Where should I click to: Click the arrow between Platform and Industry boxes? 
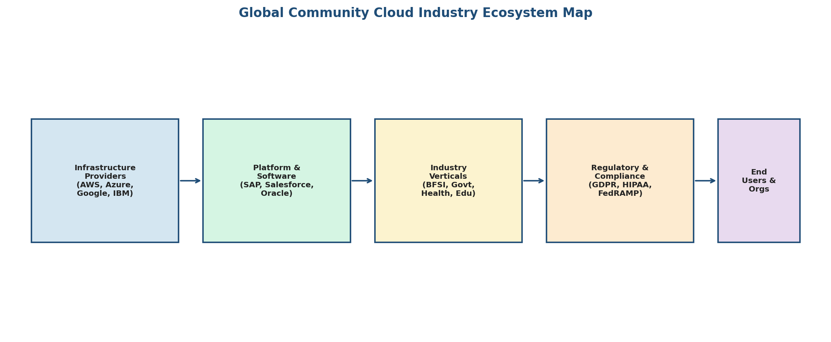(x=362, y=181)
